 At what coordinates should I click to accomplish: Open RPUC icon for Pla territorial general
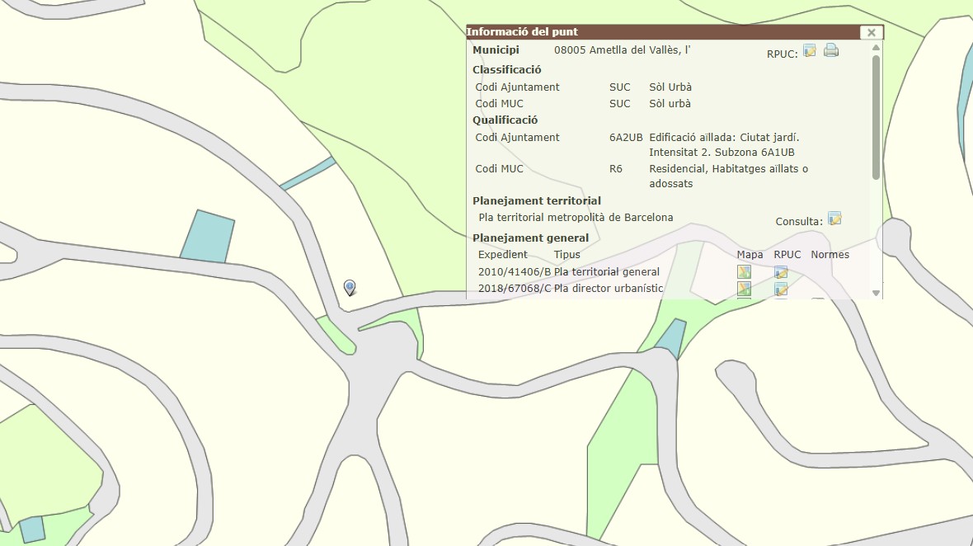[781, 272]
